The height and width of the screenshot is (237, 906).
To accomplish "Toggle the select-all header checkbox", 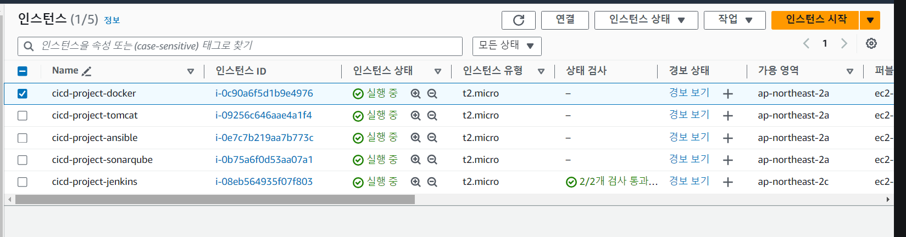I will tap(23, 71).
